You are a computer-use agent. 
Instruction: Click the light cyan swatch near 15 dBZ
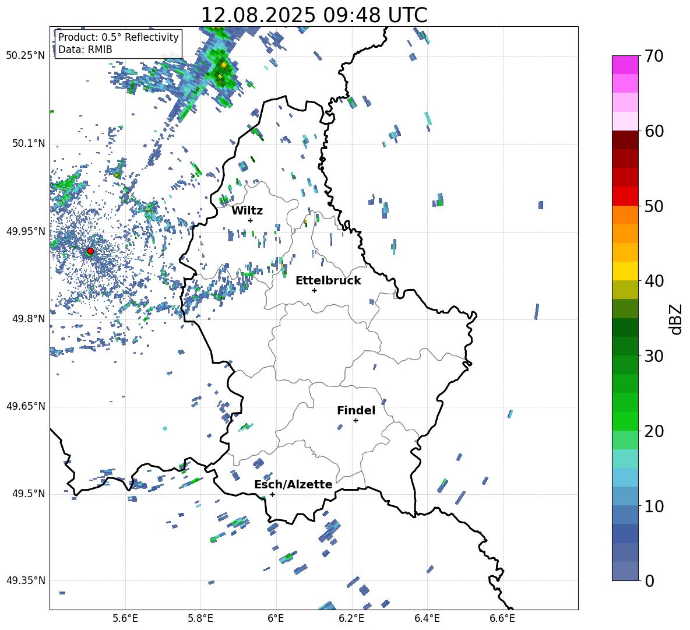(625, 459)
